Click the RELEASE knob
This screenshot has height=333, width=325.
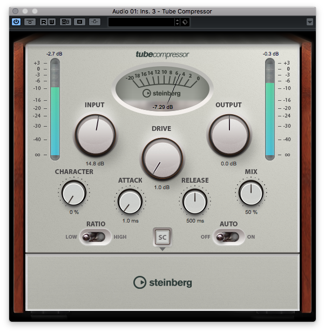(x=195, y=202)
